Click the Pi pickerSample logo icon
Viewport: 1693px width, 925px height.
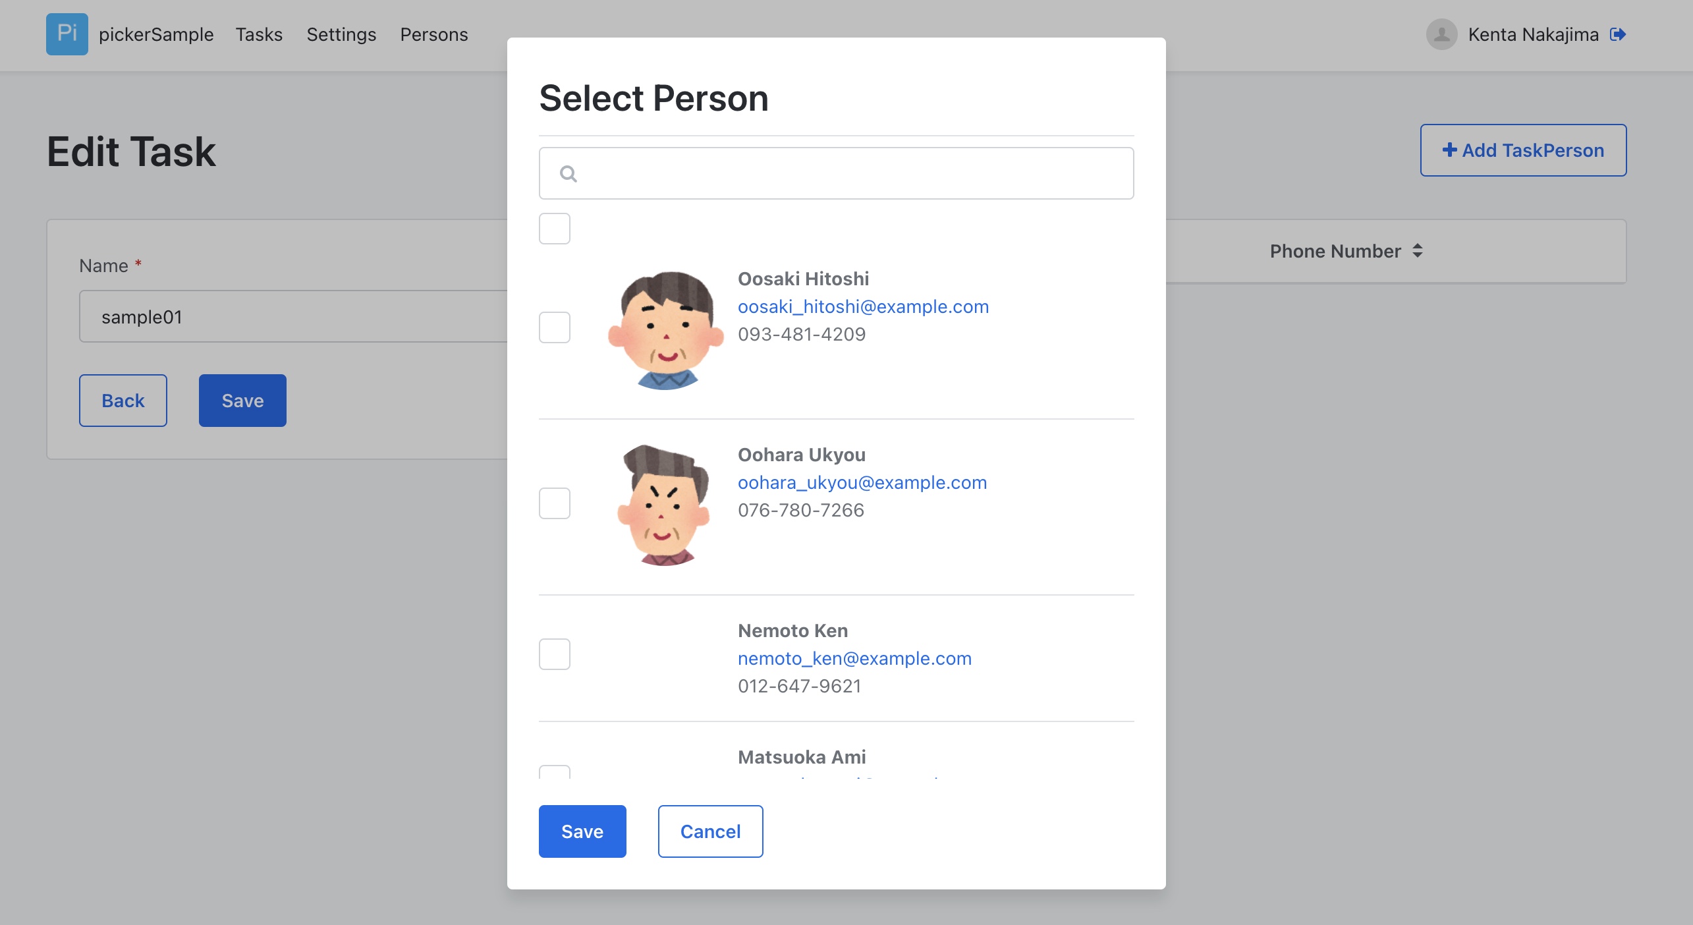[67, 34]
